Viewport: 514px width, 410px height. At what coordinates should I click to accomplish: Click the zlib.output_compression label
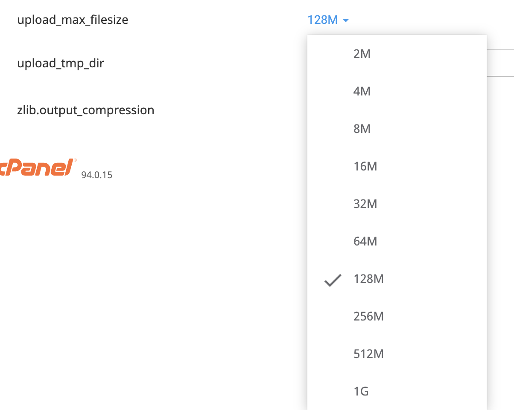(86, 110)
